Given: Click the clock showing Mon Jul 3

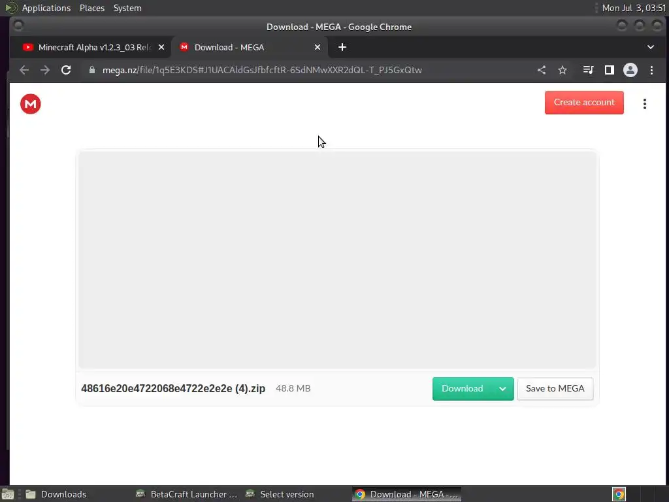Looking at the screenshot, I should pyautogui.click(x=634, y=8).
